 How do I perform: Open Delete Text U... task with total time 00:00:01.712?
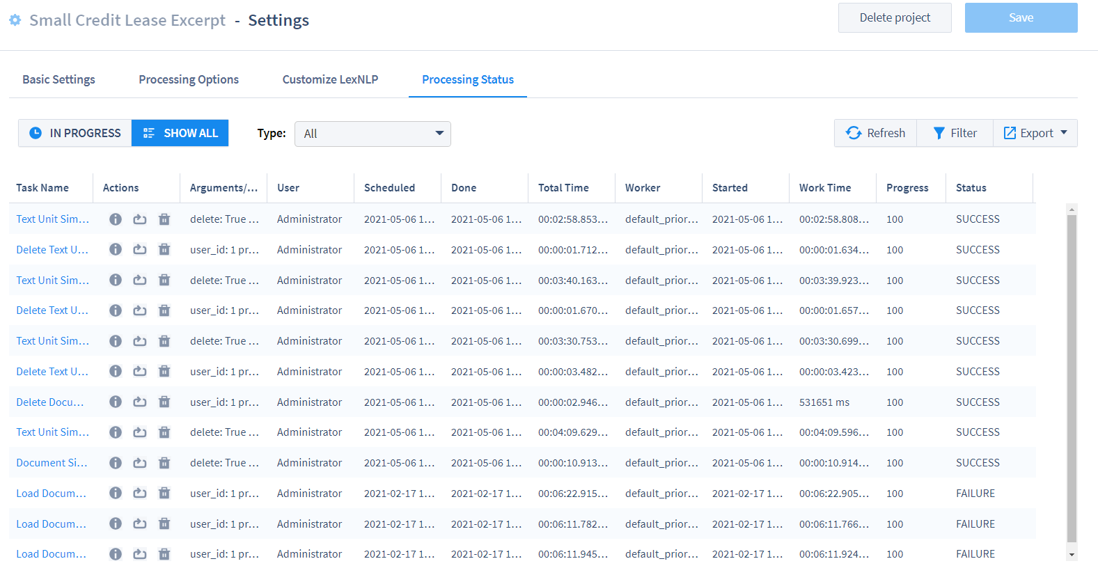[x=52, y=249]
